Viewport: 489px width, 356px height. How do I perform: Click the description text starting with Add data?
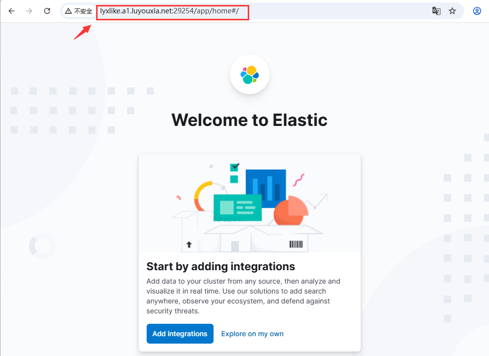(x=243, y=296)
